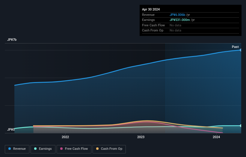Toggle the Revenue legend button
The width and height of the screenshot is (246, 157).
coord(17,149)
